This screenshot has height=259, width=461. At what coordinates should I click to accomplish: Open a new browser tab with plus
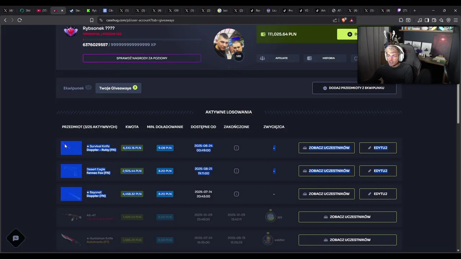[415, 10]
